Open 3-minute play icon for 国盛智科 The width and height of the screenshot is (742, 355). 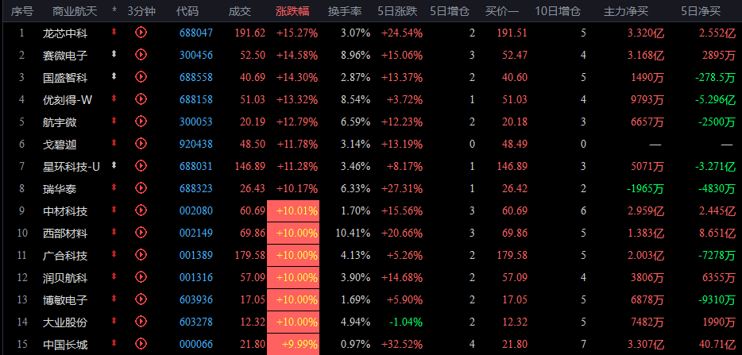[x=141, y=77]
